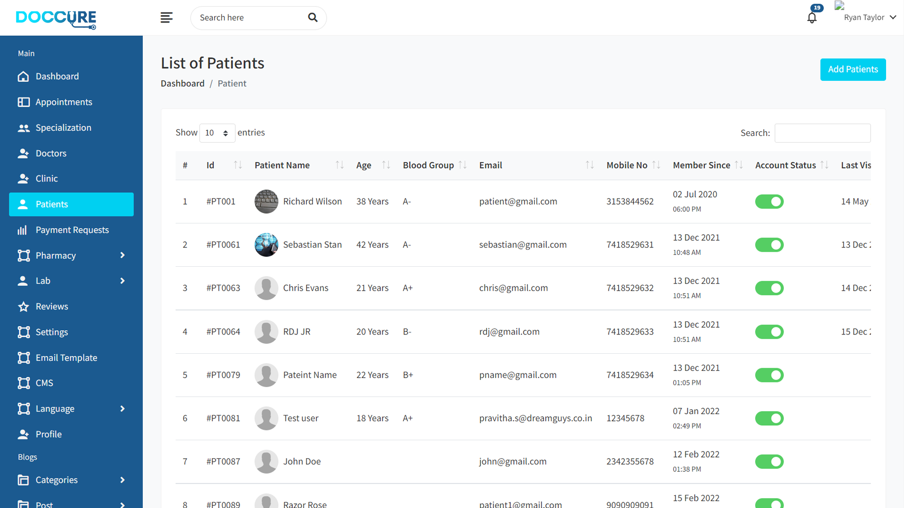Sort by Mobile No arrows
The height and width of the screenshot is (508, 904).
coord(656,165)
